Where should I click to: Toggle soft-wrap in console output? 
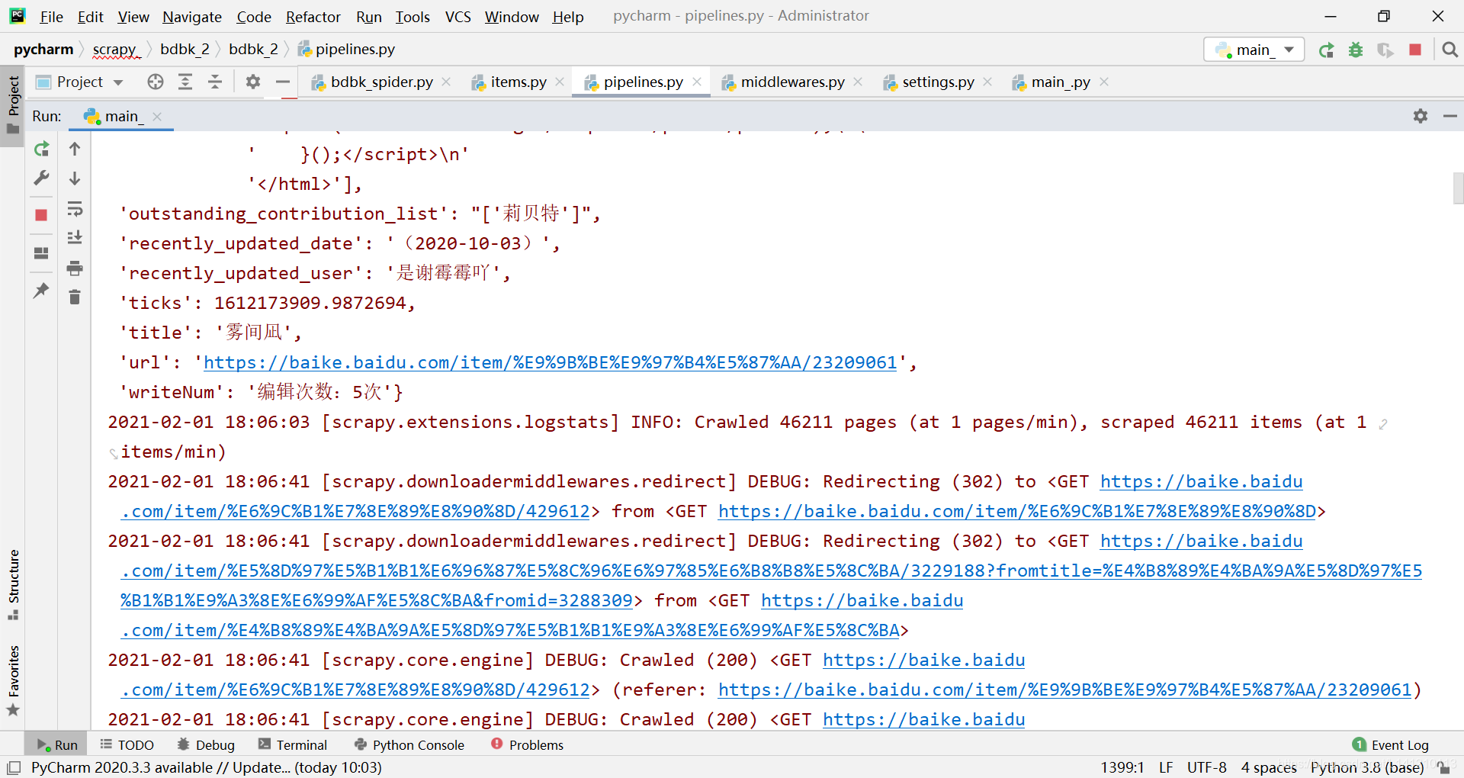point(75,208)
